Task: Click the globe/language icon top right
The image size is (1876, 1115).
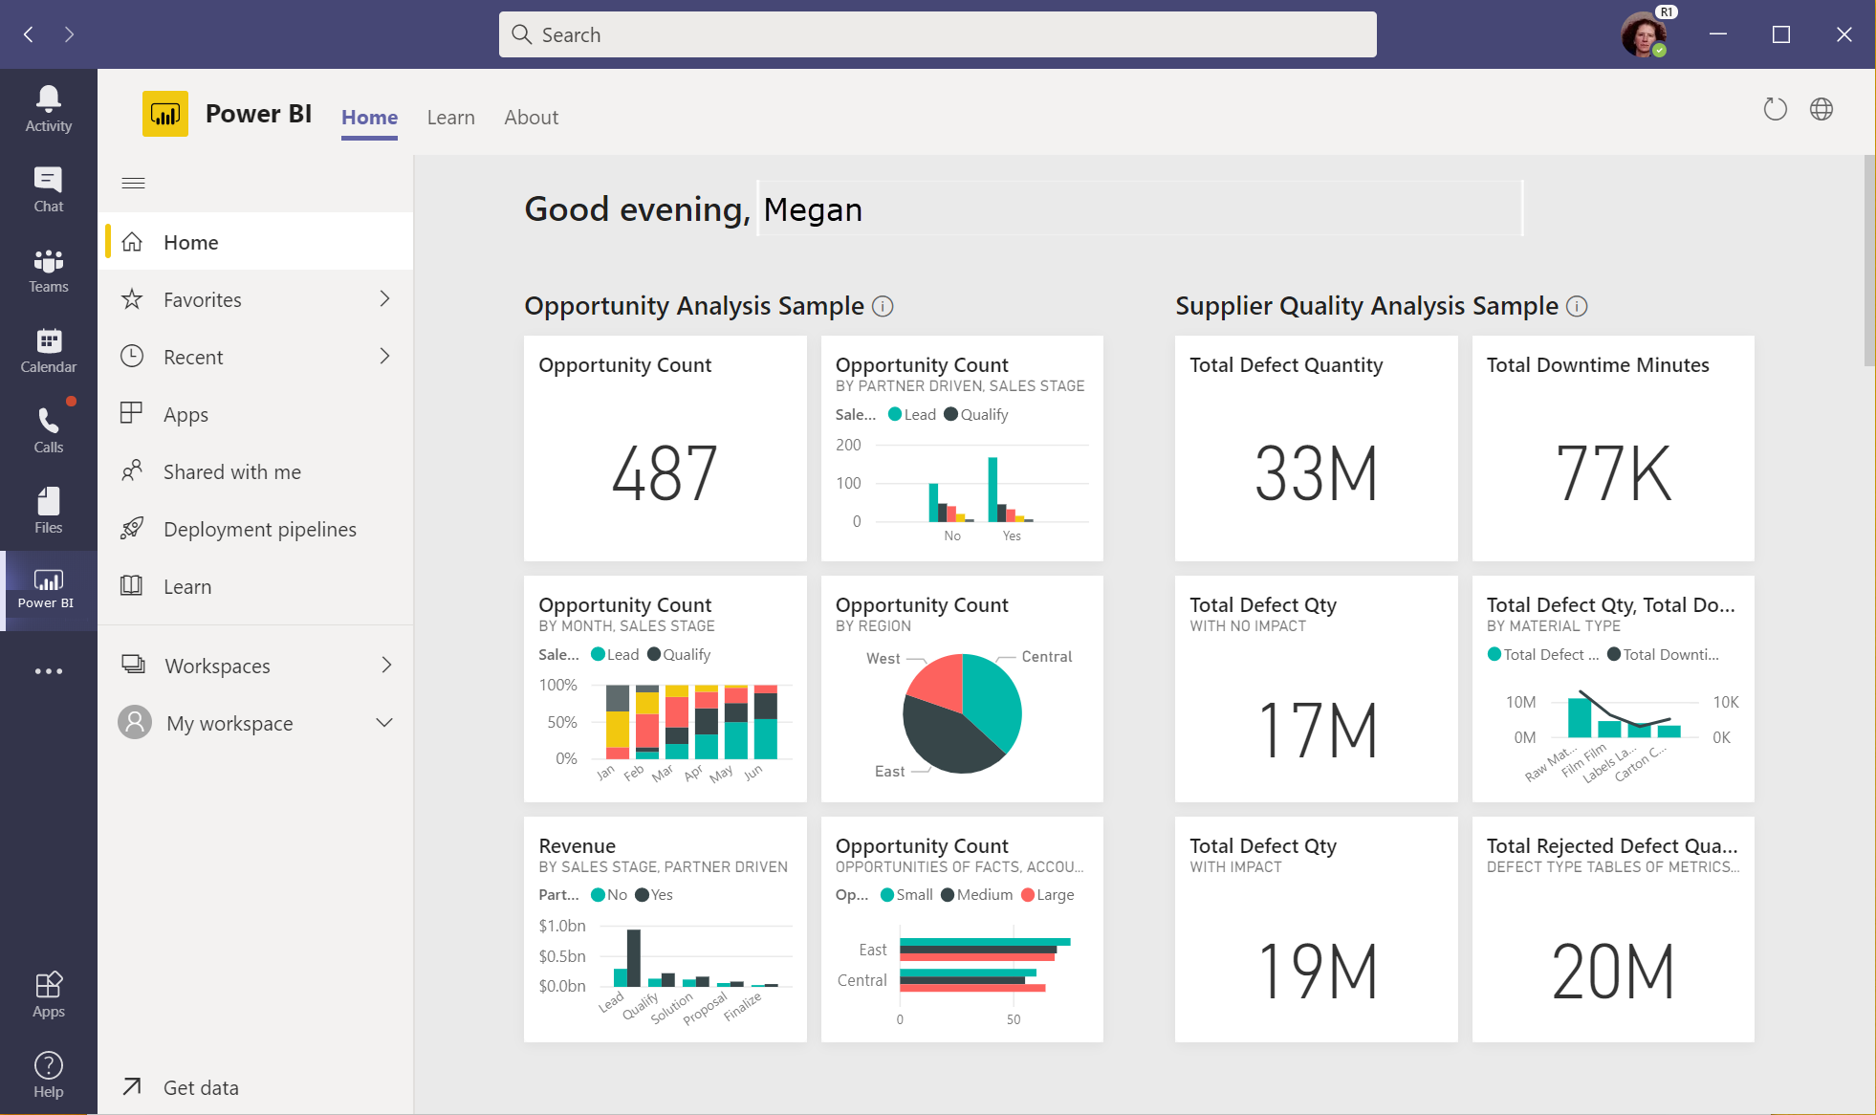Action: pos(1821,107)
